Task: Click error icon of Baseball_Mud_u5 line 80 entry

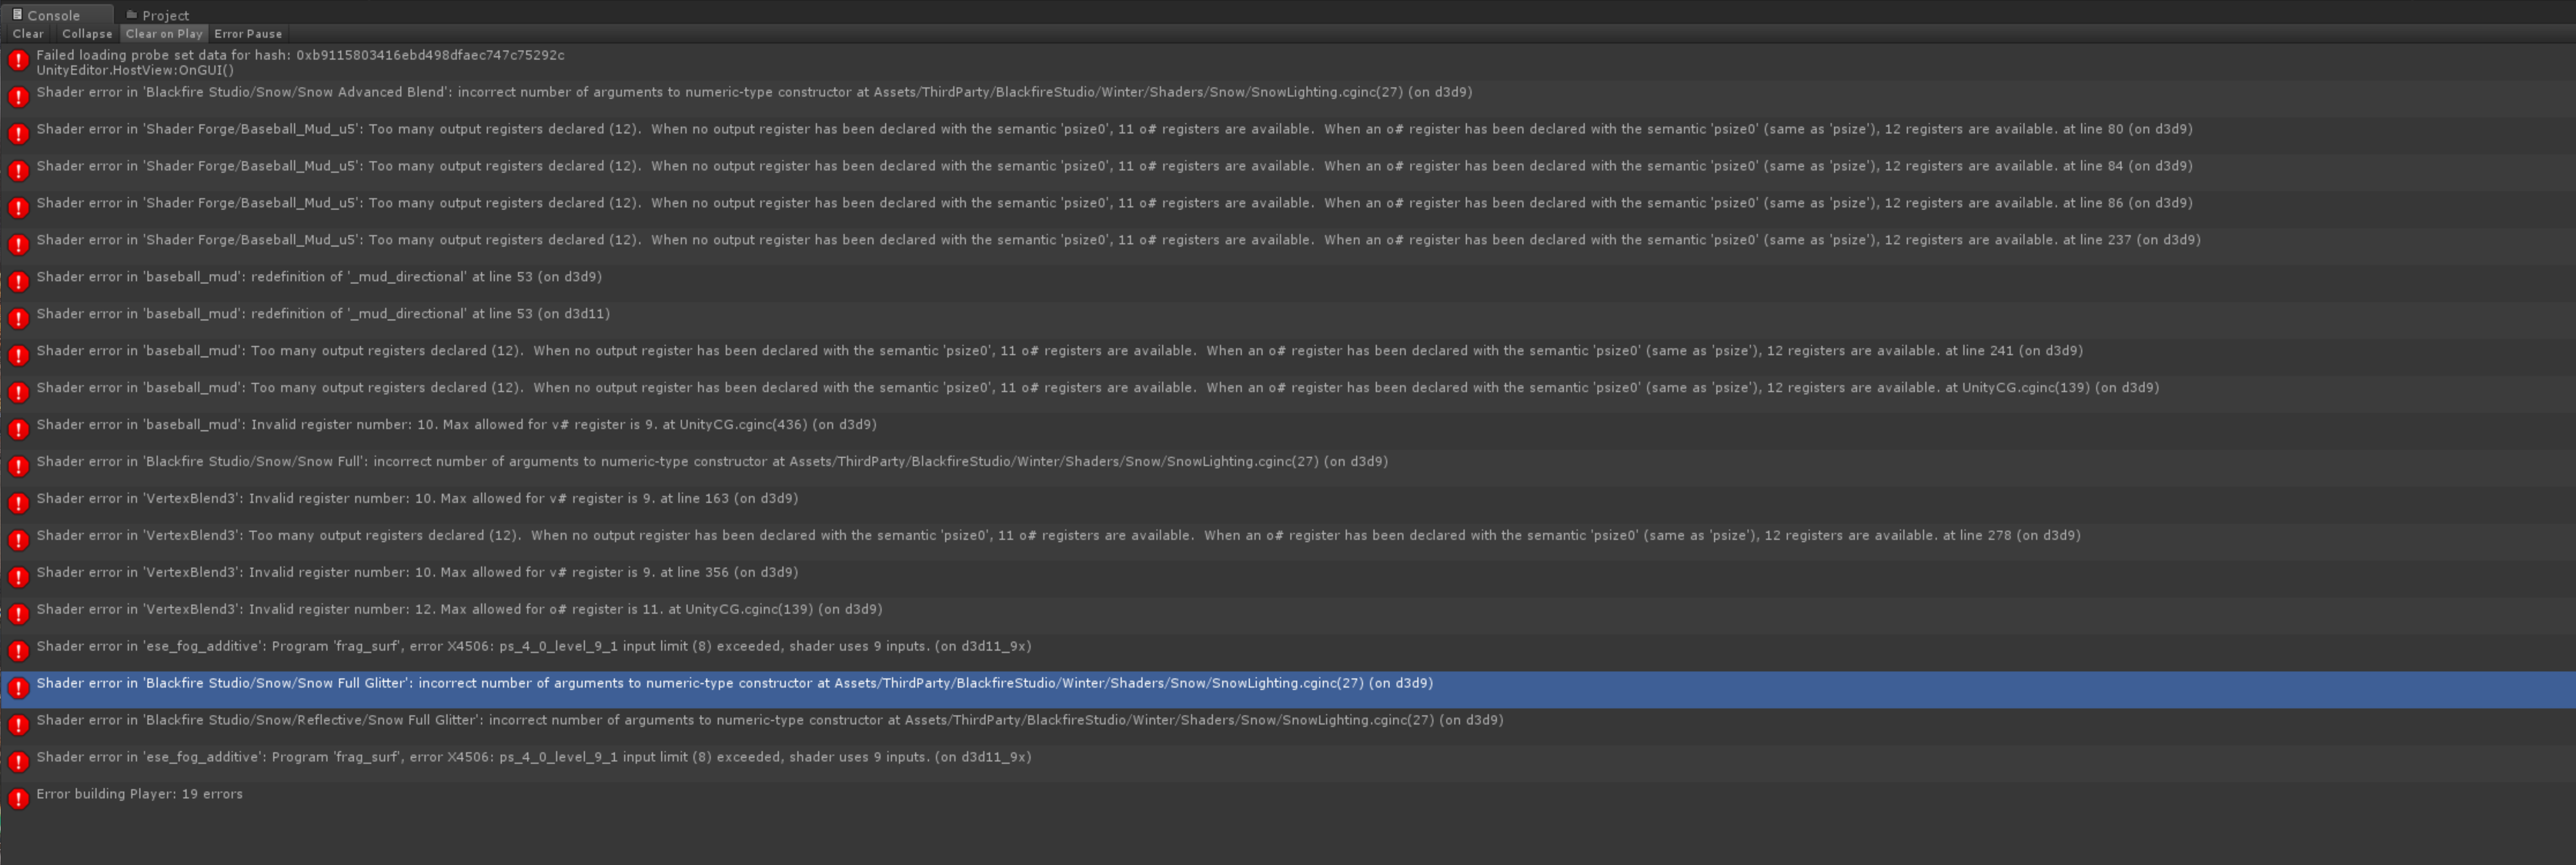Action: [x=18, y=135]
